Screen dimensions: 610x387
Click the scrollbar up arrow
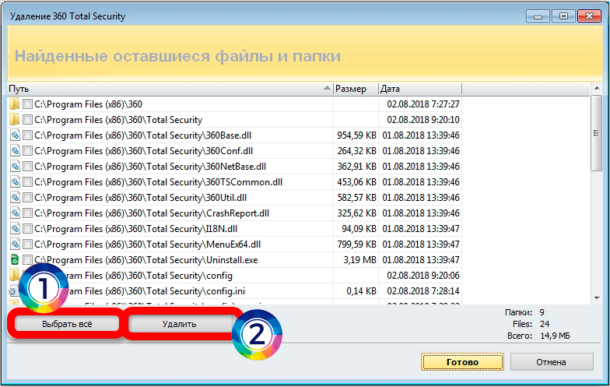pos(596,89)
